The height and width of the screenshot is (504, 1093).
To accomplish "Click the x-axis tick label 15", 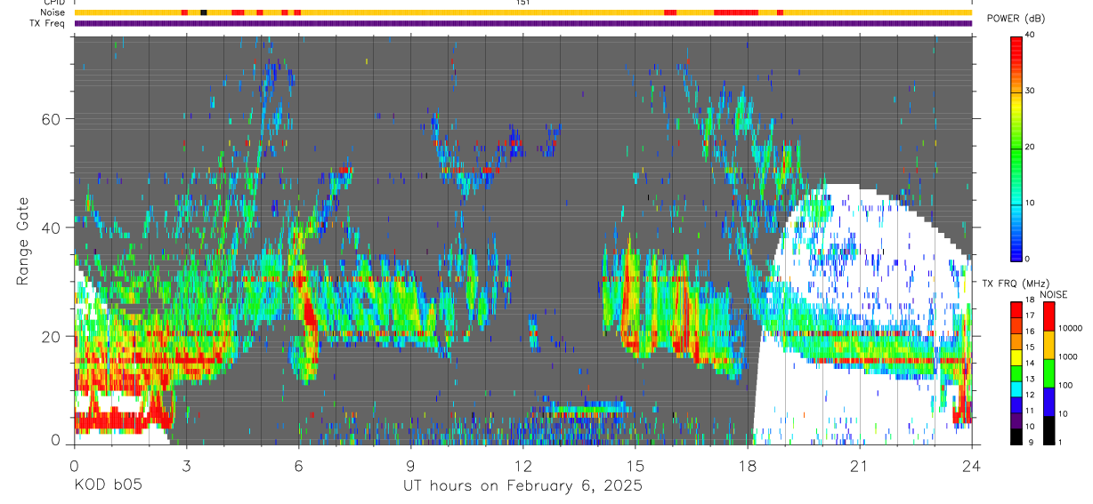I will tap(636, 465).
